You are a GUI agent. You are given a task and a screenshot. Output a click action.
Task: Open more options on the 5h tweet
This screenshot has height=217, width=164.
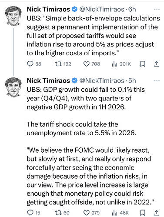(157, 80)
